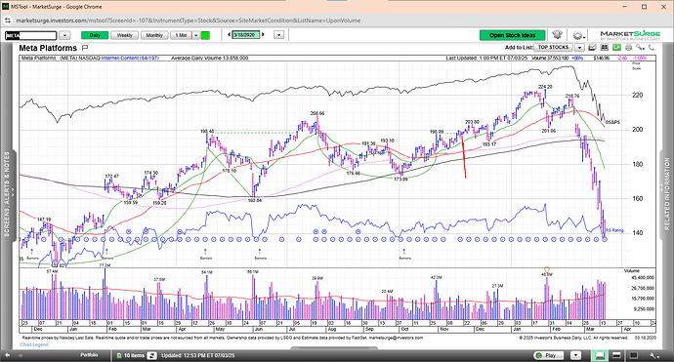Open the ticker symbol history dropdown
Viewport: 674px width, 362px height.
tap(64, 35)
